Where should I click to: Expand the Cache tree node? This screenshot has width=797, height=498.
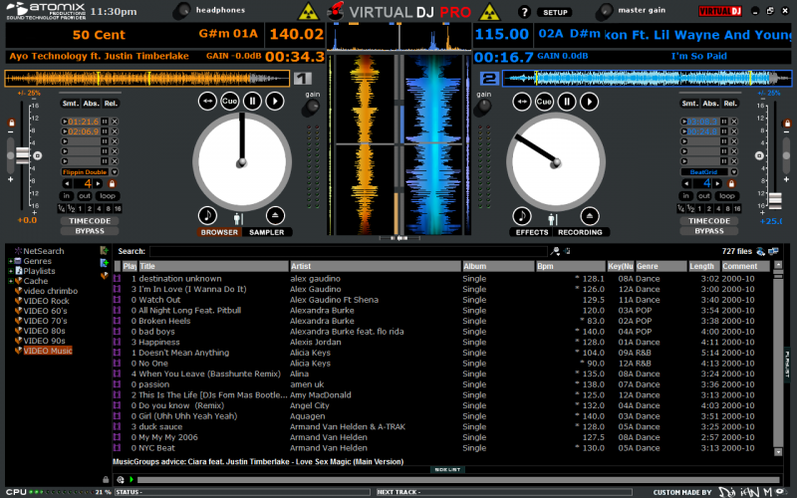point(10,281)
